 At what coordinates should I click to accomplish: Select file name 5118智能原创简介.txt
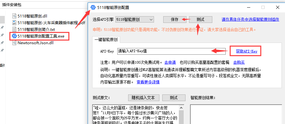tap(36, 29)
